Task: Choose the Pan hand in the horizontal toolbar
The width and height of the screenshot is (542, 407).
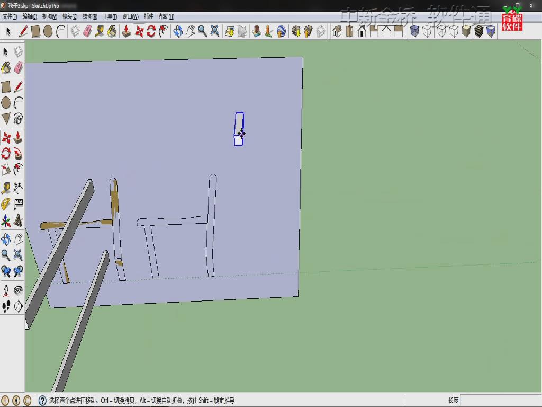Action: 190,31
